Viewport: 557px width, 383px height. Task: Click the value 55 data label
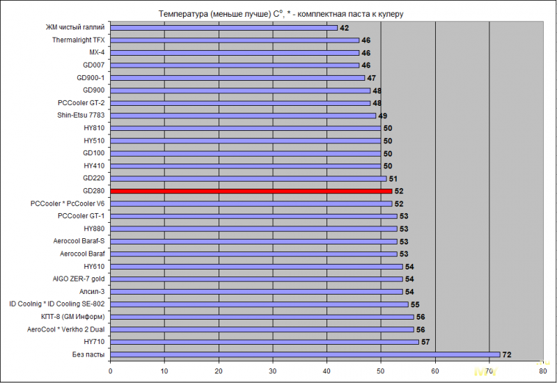pos(415,304)
